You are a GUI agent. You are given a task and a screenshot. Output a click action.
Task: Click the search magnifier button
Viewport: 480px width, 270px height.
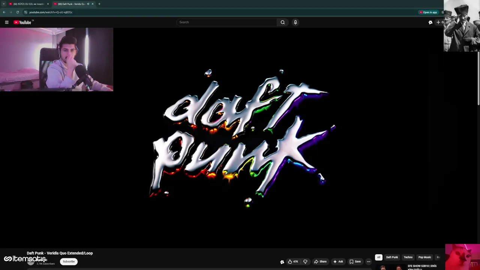coord(283,22)
